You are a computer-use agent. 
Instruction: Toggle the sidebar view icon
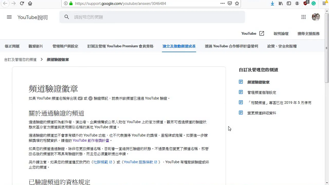click(289, 3)
